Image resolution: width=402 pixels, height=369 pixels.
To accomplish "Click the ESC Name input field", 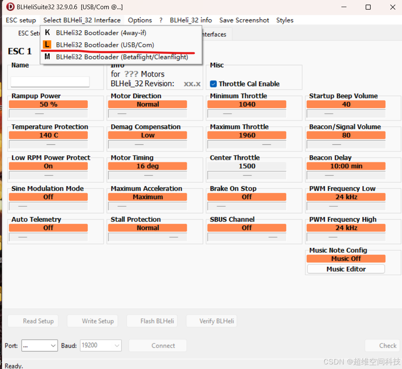I will click(x=50, y=82).
